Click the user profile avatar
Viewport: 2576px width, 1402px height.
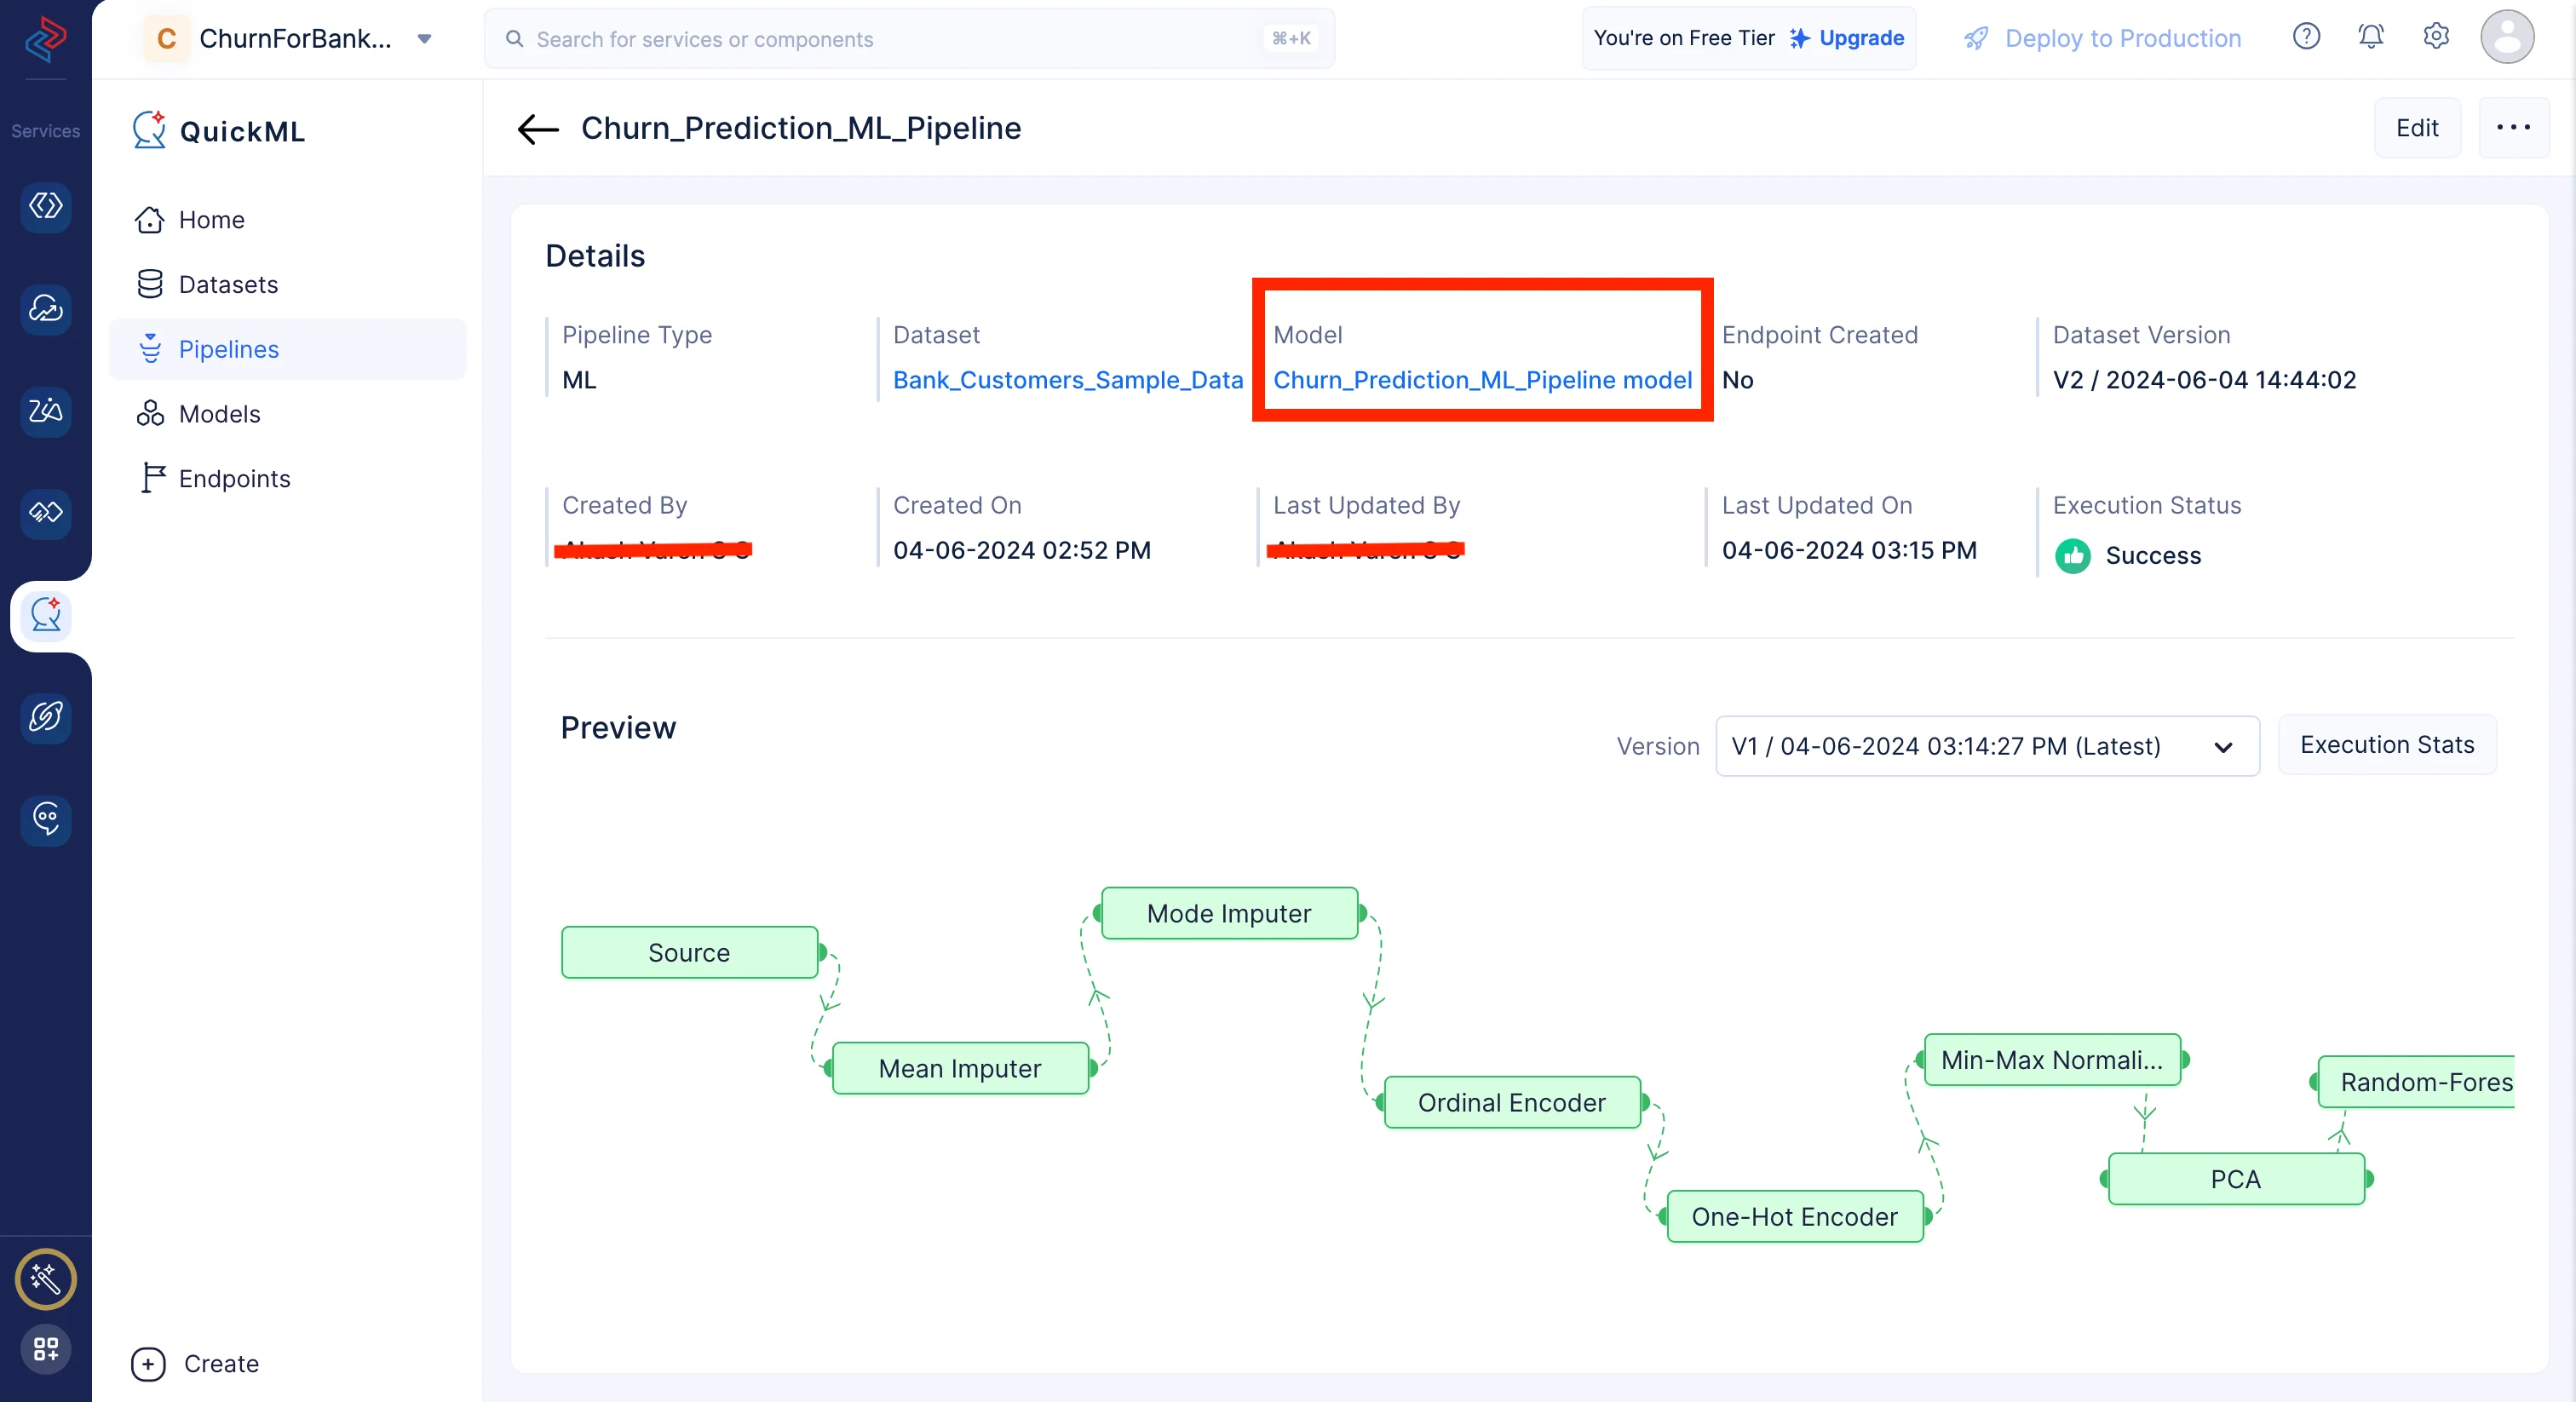tap(2507, 37)
